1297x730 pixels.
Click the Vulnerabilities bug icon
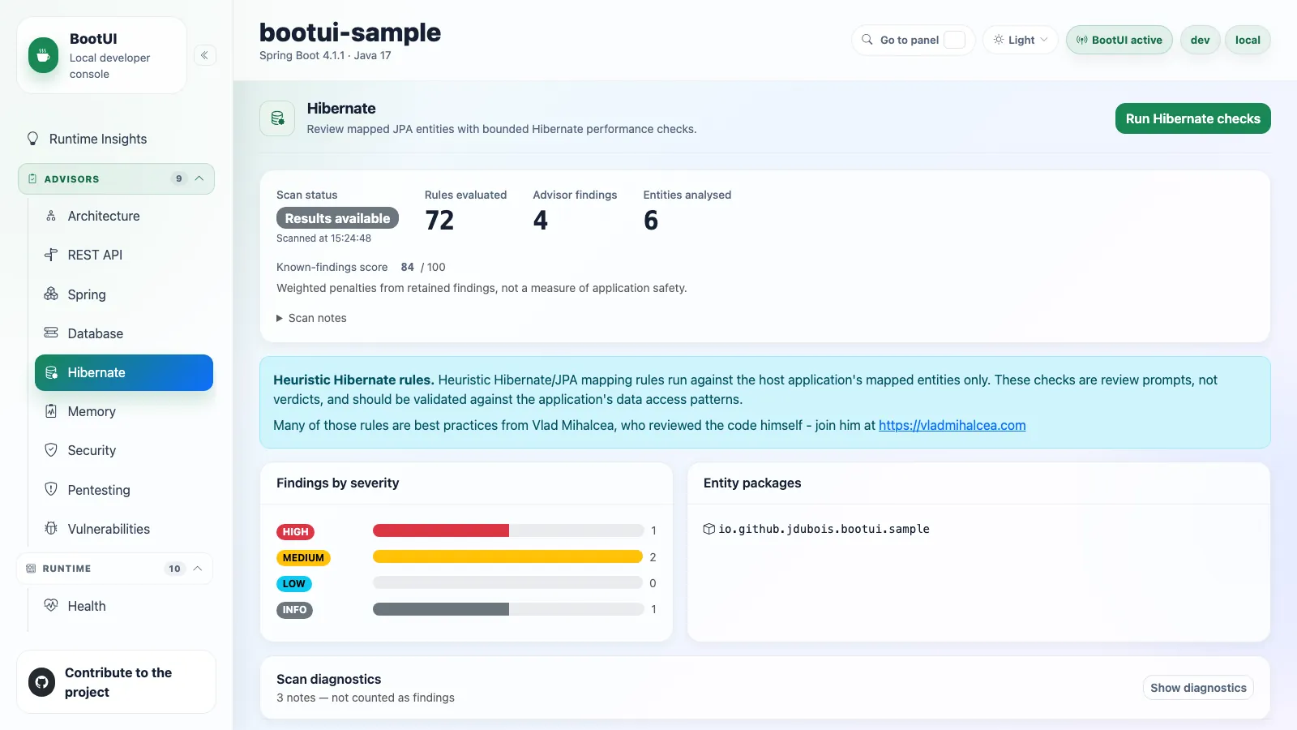pyautogui.click(x=51, y=528)
